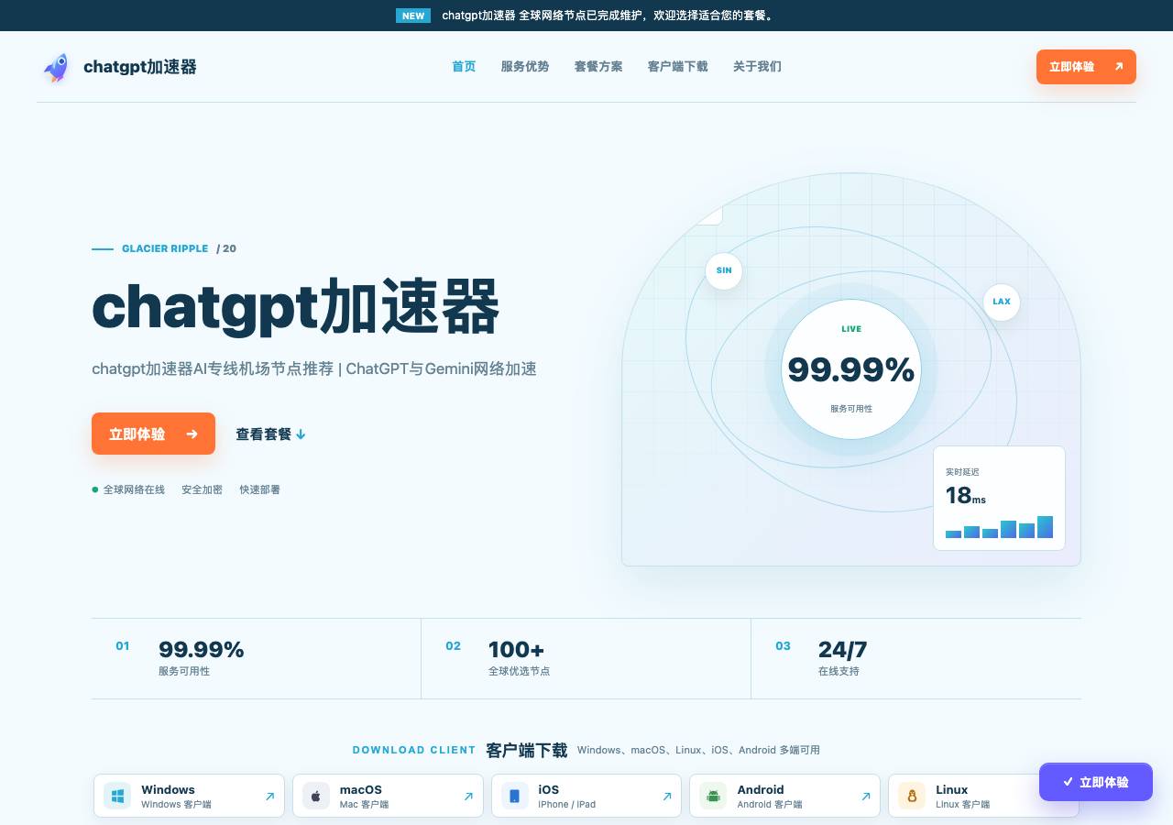Click the chatgpt加速器 brand name in header
Screen dimensions: 1173x825
(140, 67)
